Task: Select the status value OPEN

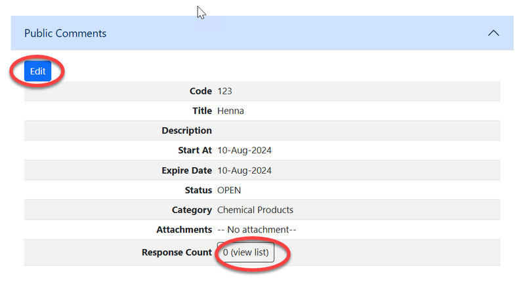Action: [229, 190]
